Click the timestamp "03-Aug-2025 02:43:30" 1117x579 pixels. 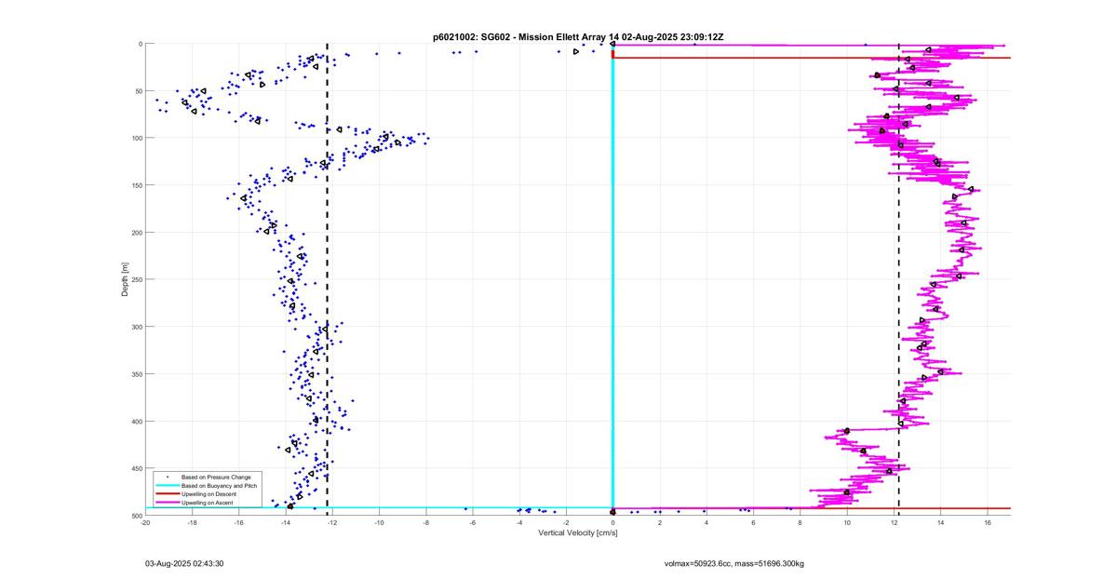(184, 564)
